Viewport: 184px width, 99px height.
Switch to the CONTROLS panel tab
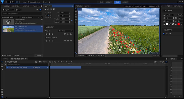coord(16,6)
